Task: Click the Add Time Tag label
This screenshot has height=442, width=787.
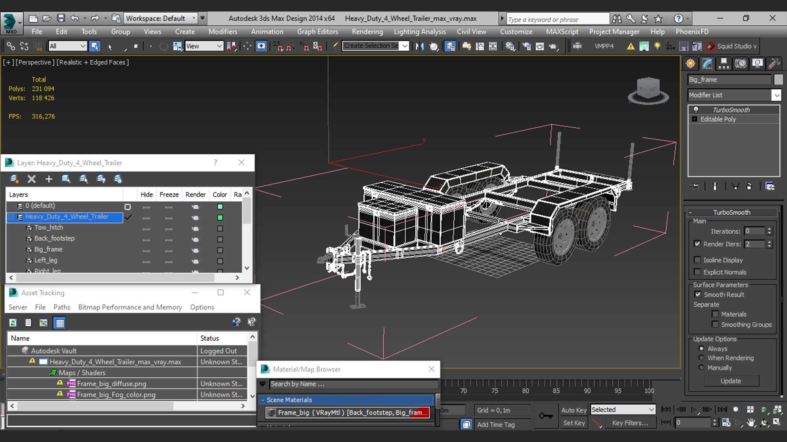Action: (x=496, y=424)
